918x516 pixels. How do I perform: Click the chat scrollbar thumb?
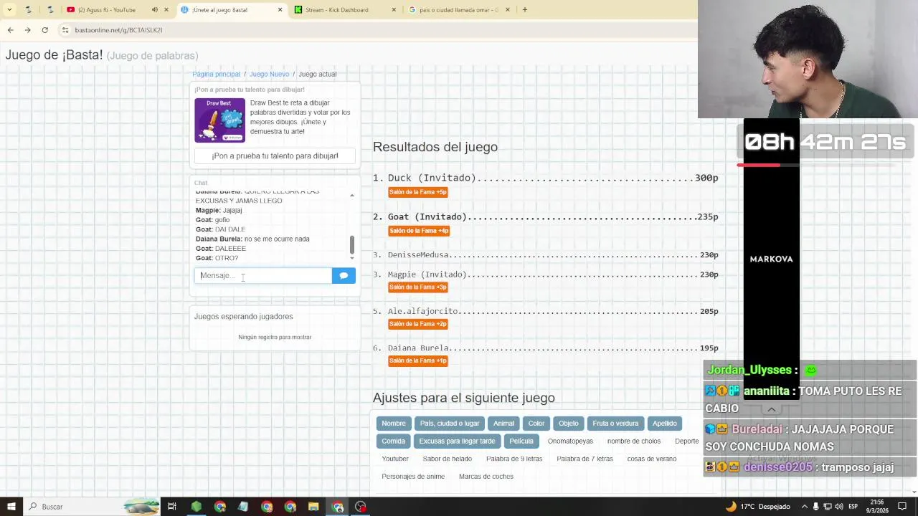[x=351, y=244]
